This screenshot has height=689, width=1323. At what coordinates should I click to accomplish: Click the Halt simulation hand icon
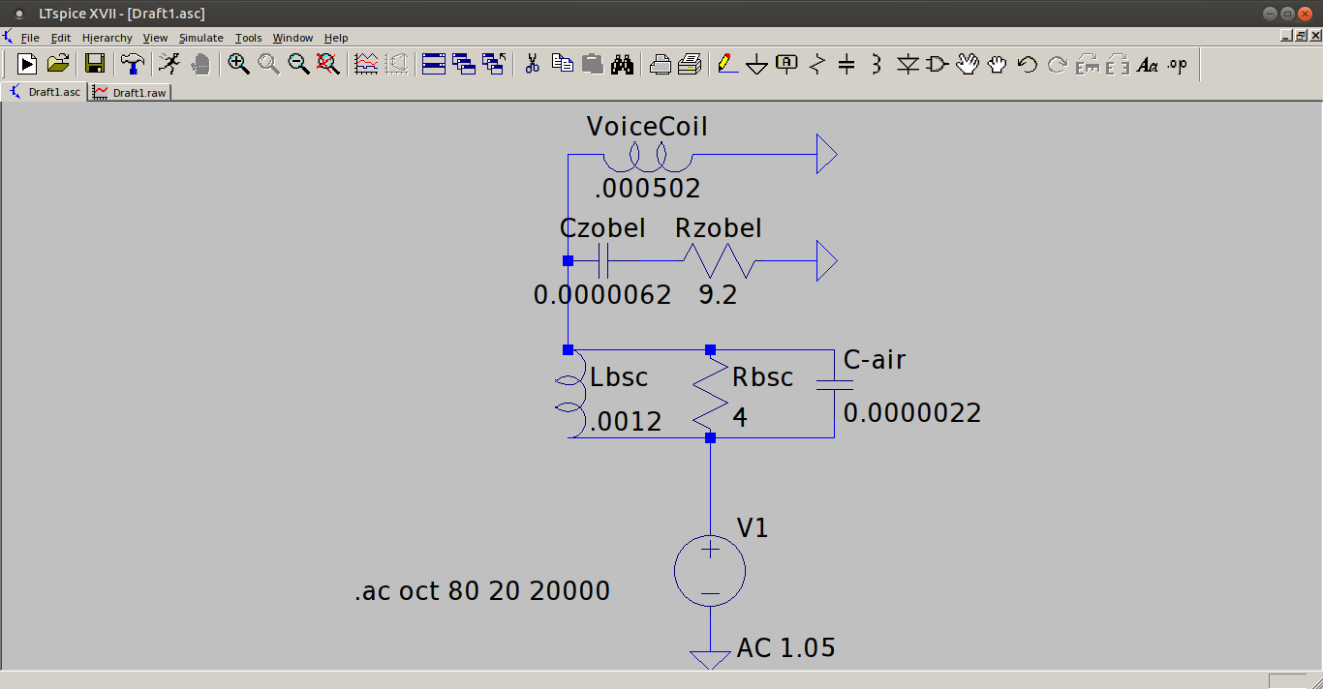coord(200,64)
